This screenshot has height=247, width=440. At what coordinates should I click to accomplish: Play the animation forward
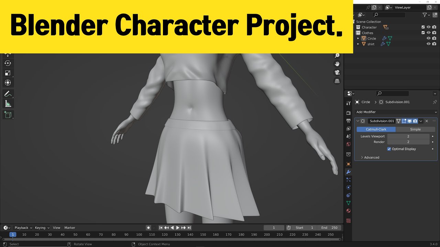178,228
